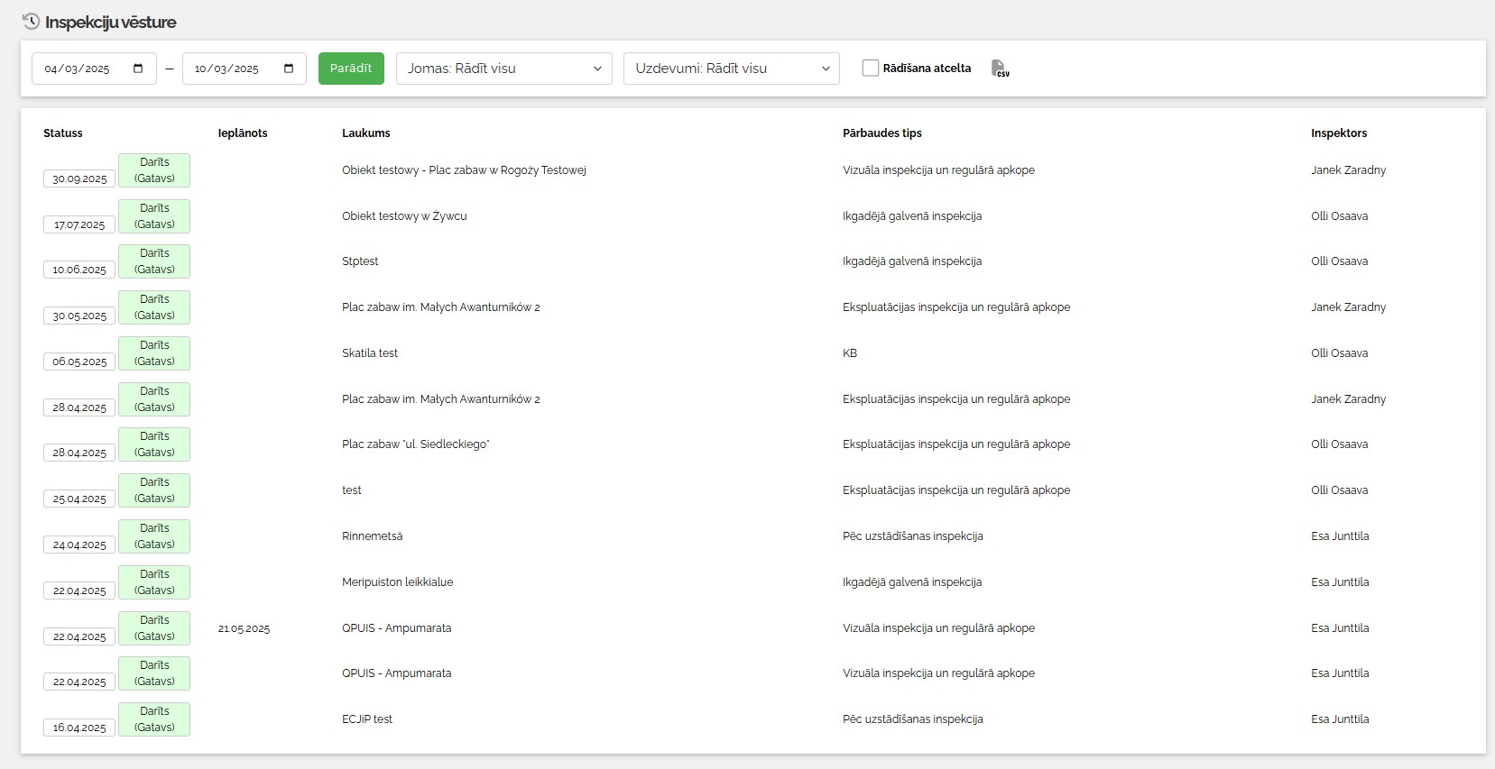The width and height of the screenshot is (1495, 769).
Task: Click the end date input field
Action: pyautogui.click(x=230, y=69)
